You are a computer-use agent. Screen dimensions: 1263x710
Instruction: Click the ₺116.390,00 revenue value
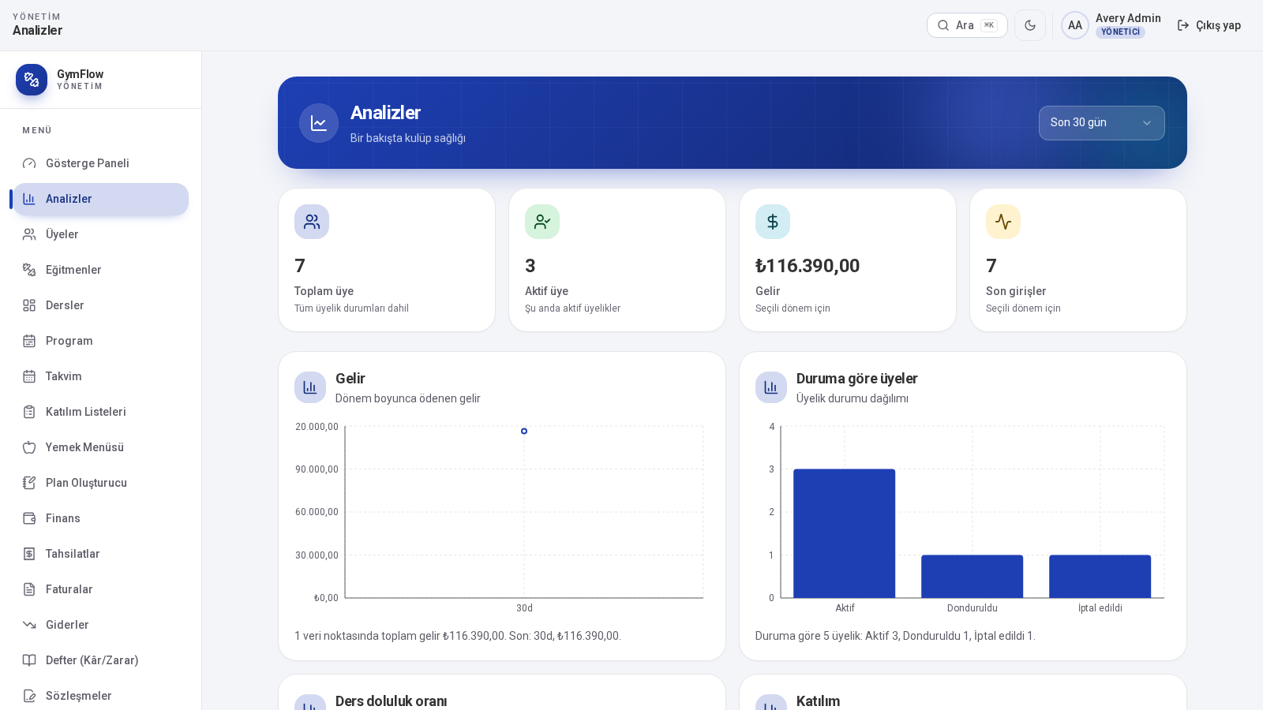[808, 266]
